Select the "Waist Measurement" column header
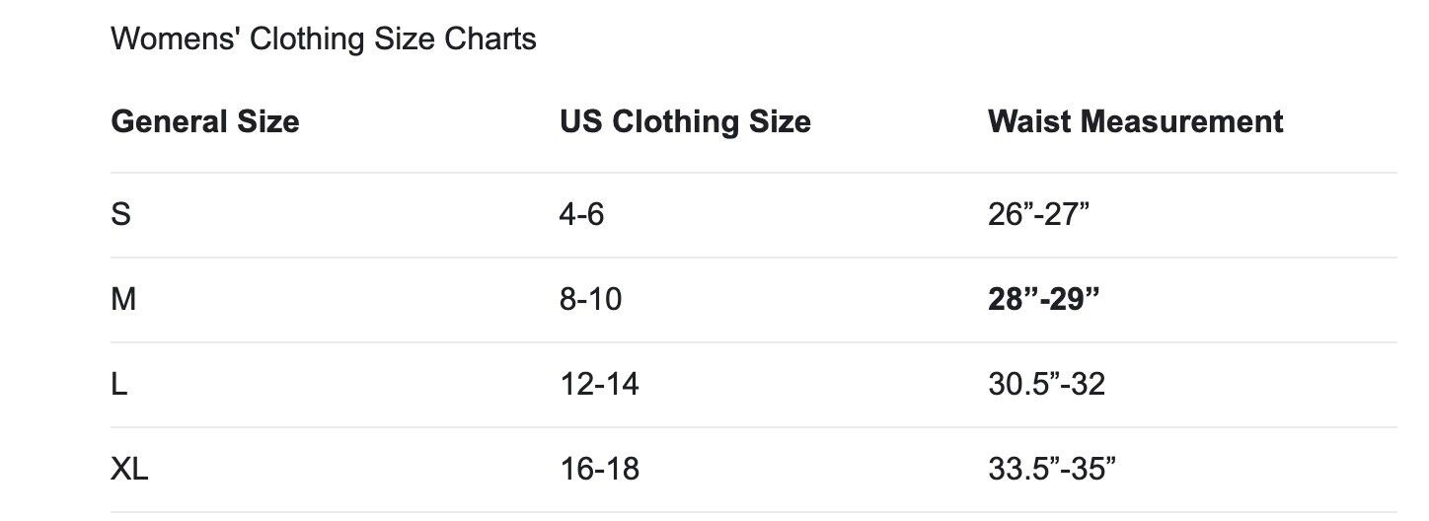Viewport: 1429px width, 521px height. pyautogui.click(x=1135, y=121)
